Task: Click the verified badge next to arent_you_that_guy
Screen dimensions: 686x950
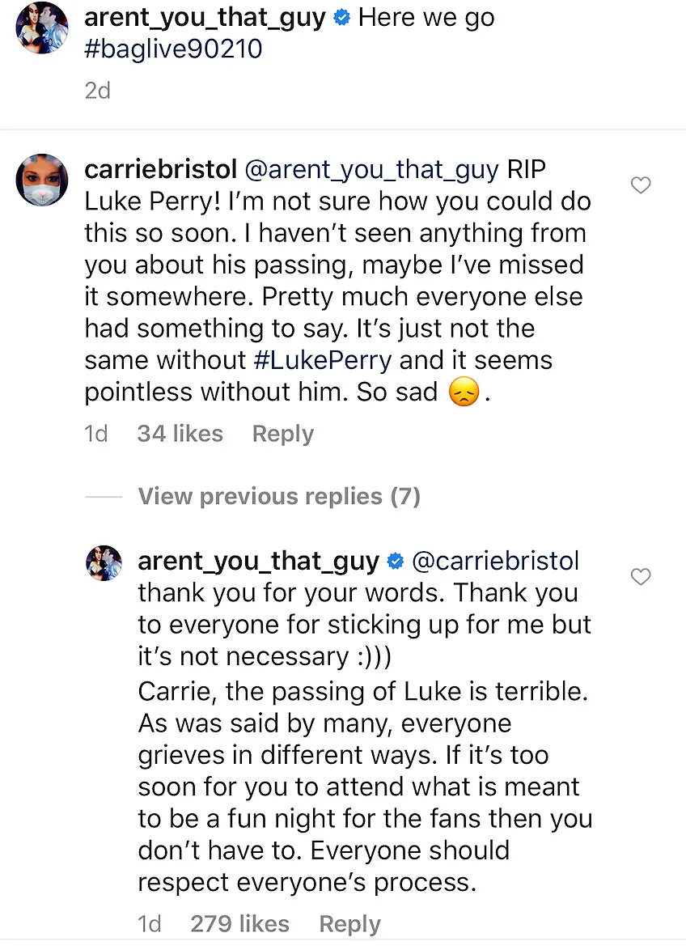Action: click(341, 17)
